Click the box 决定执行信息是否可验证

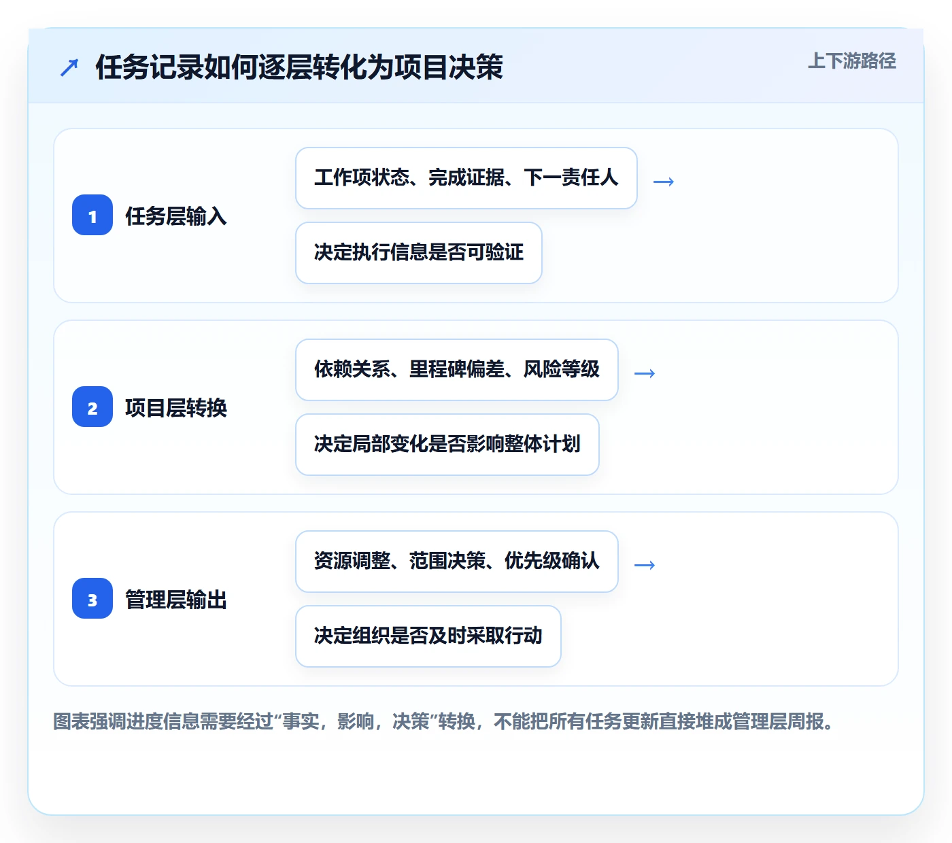click(x=419, y=253)
